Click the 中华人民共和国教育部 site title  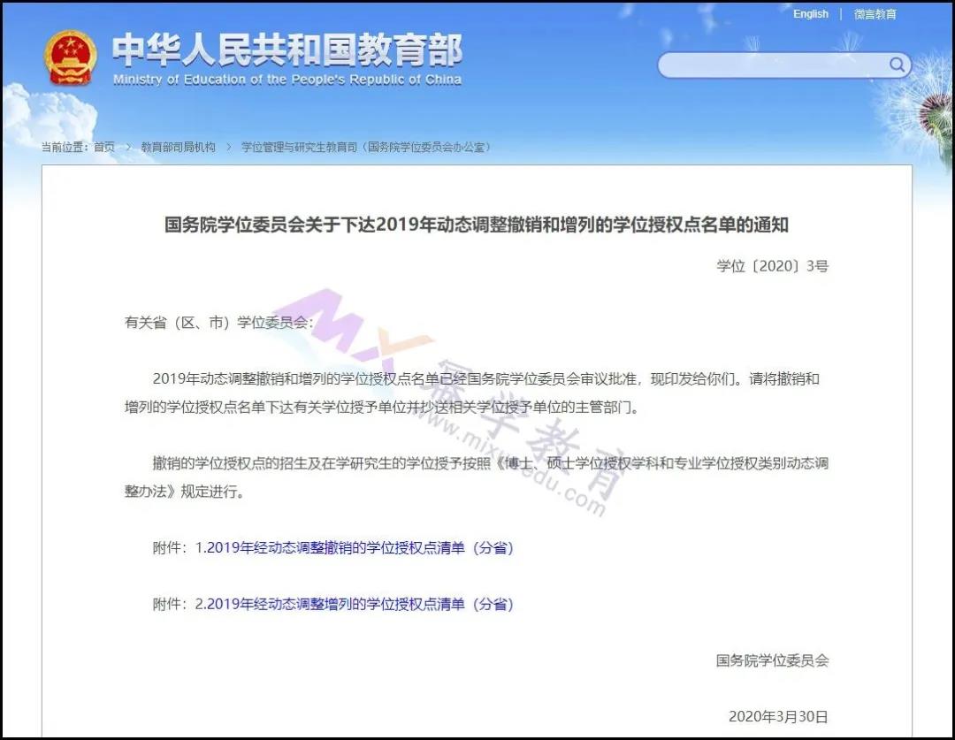(x=286, y=51)
